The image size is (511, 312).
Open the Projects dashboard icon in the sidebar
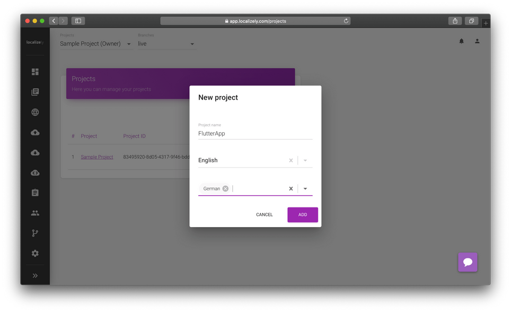pos(35,71)
